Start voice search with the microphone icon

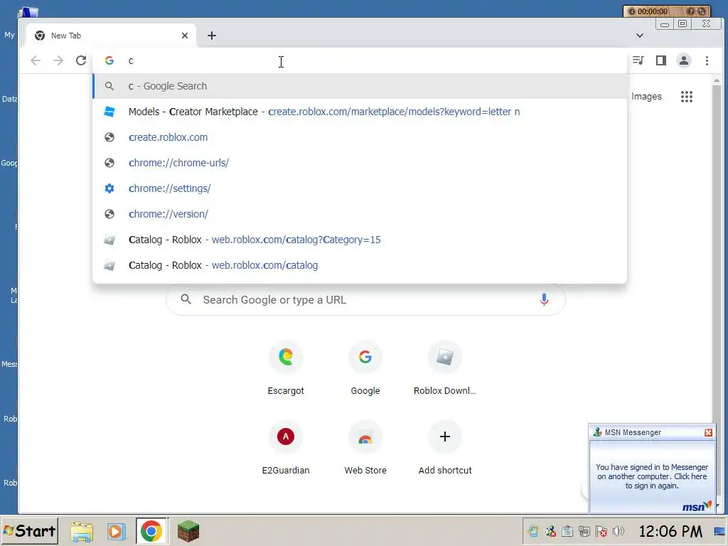[544, 300]
